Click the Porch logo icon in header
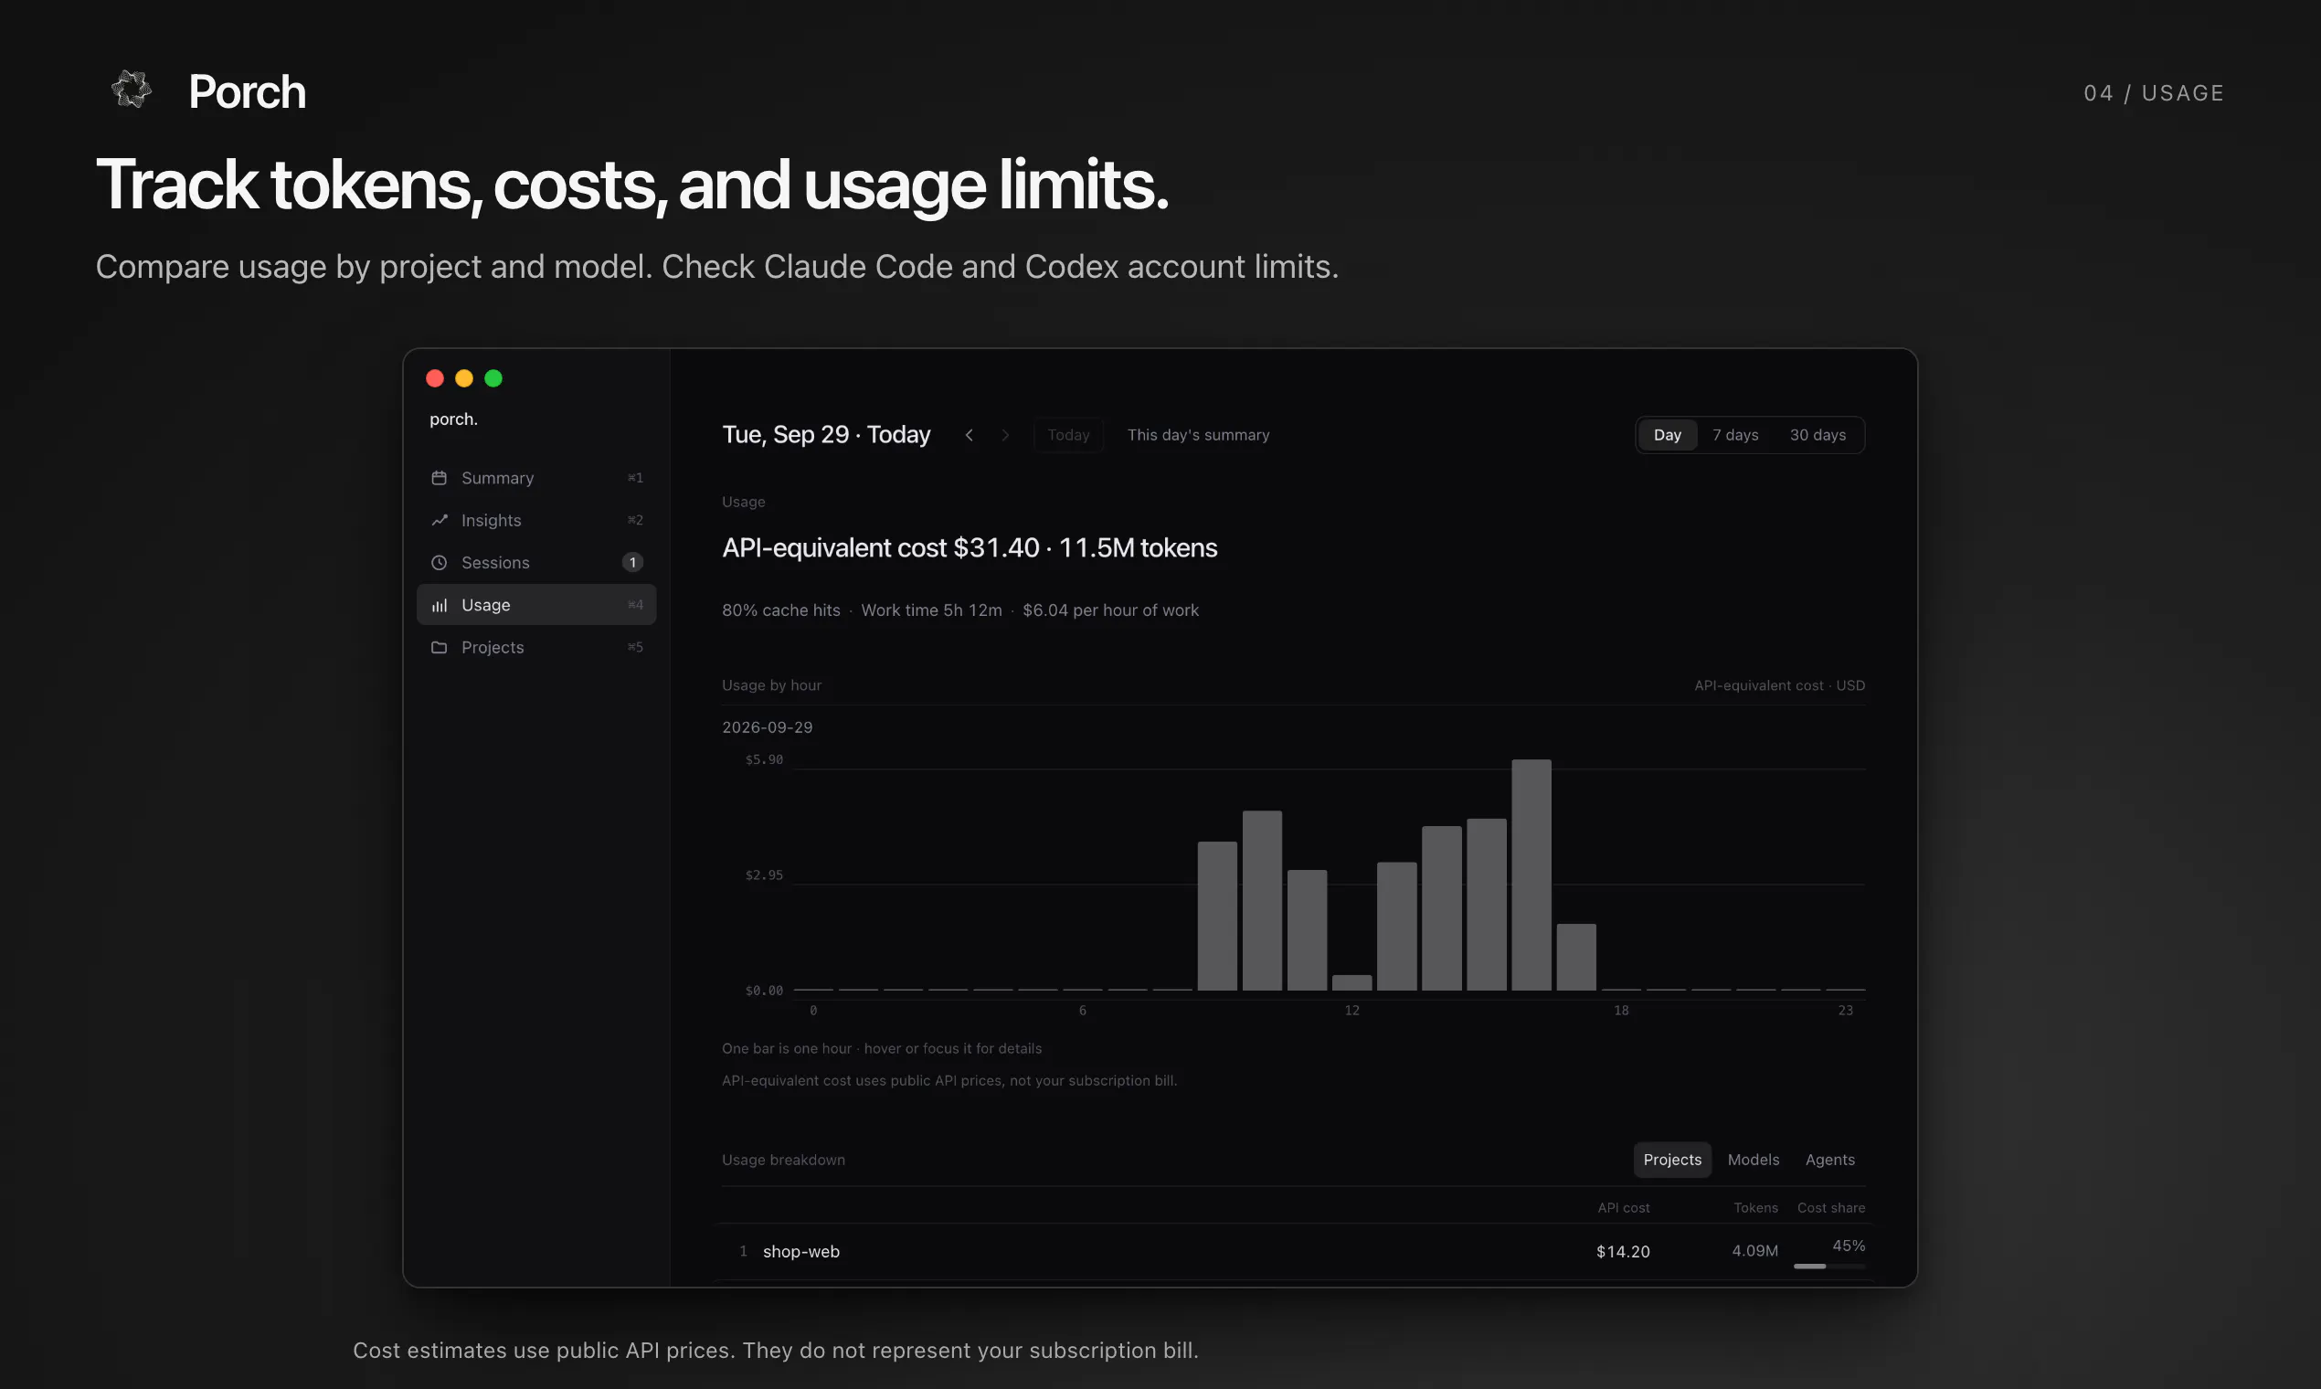The width and height of the screenshot is (2321, 1389). 131,90
